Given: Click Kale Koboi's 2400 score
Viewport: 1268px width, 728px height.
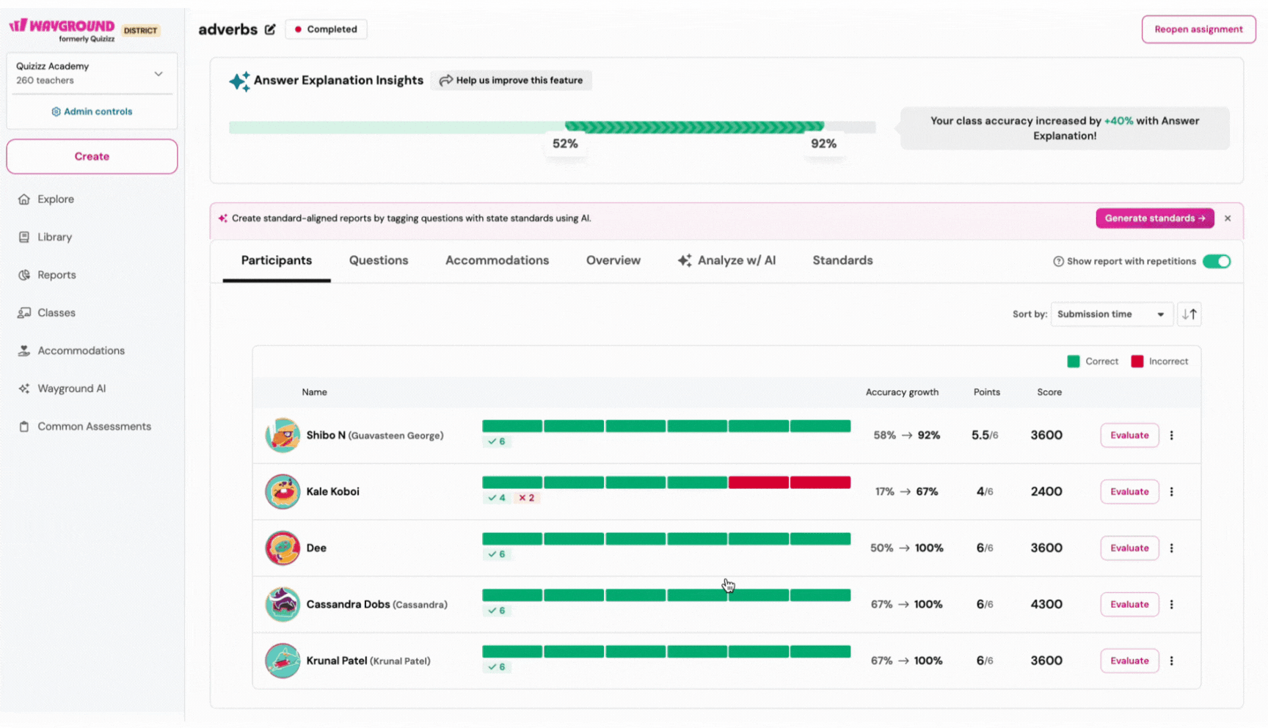Looking at the screenshot, I should (x=1046, y=492).
